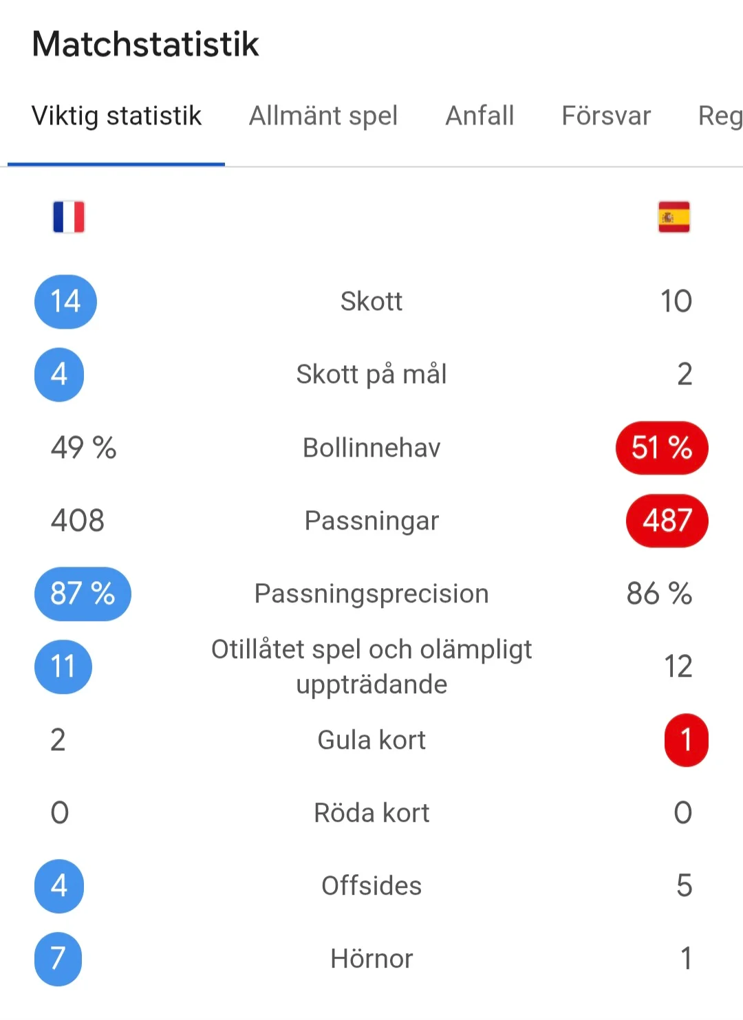Click the Hörnor label
Image resolution: width=743 pixels, height=1020 pixels.
371,959
